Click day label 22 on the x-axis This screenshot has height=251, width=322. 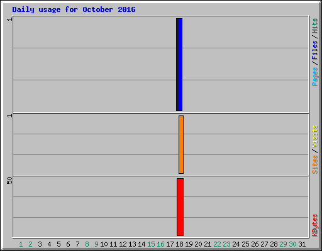[x=217, y=244]
